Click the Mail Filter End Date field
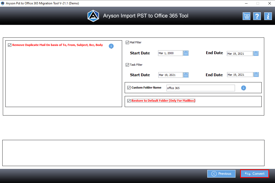 point(240,53)
